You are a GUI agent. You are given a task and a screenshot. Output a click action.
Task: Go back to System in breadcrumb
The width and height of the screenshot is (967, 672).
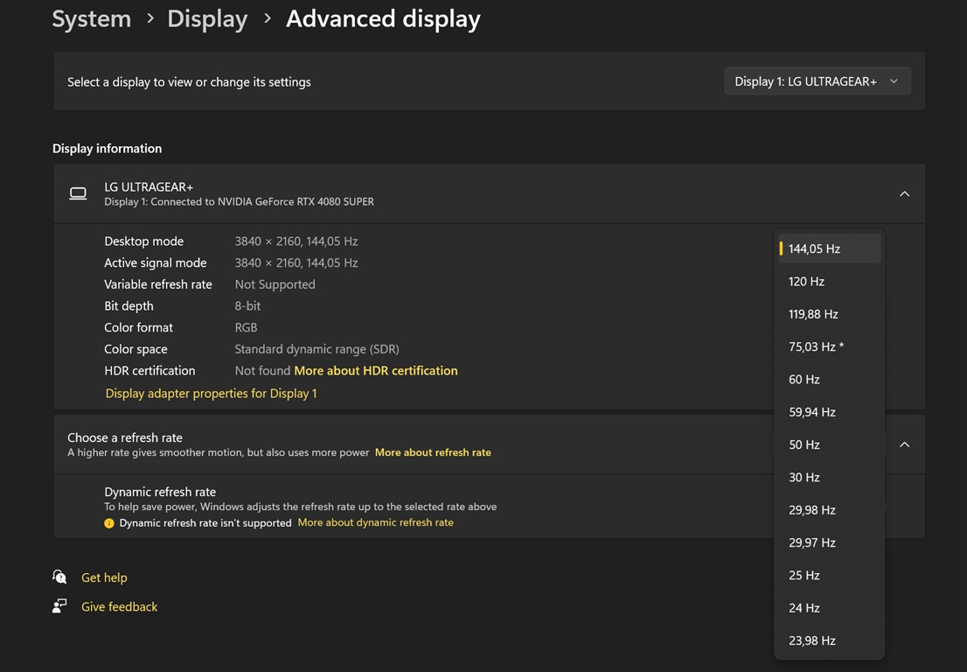91,19
